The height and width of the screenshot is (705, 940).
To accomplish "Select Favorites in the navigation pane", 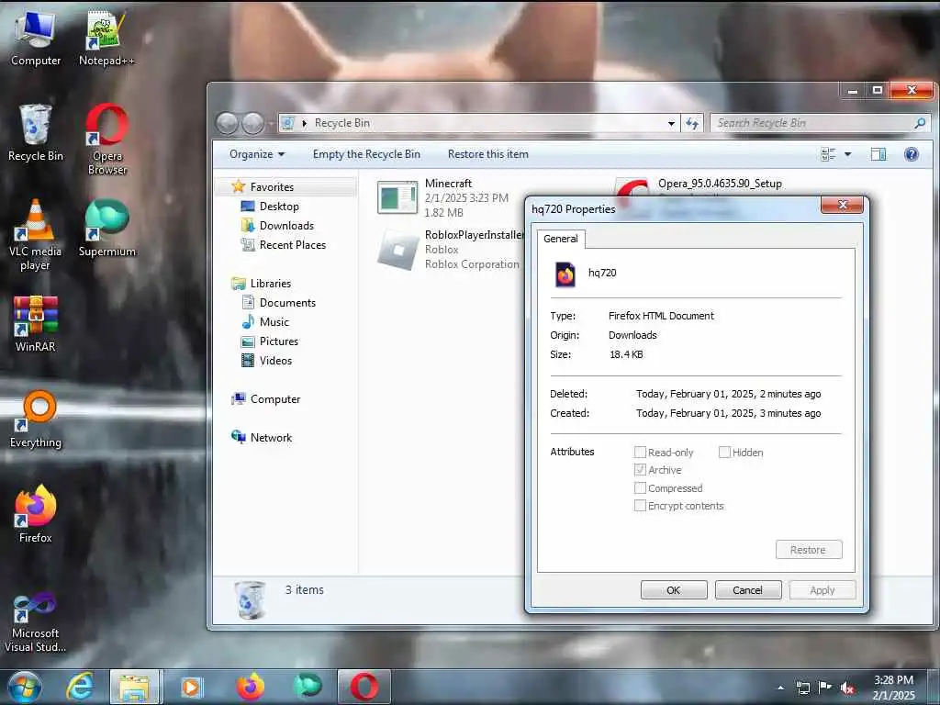I will [x=272, y=187].
